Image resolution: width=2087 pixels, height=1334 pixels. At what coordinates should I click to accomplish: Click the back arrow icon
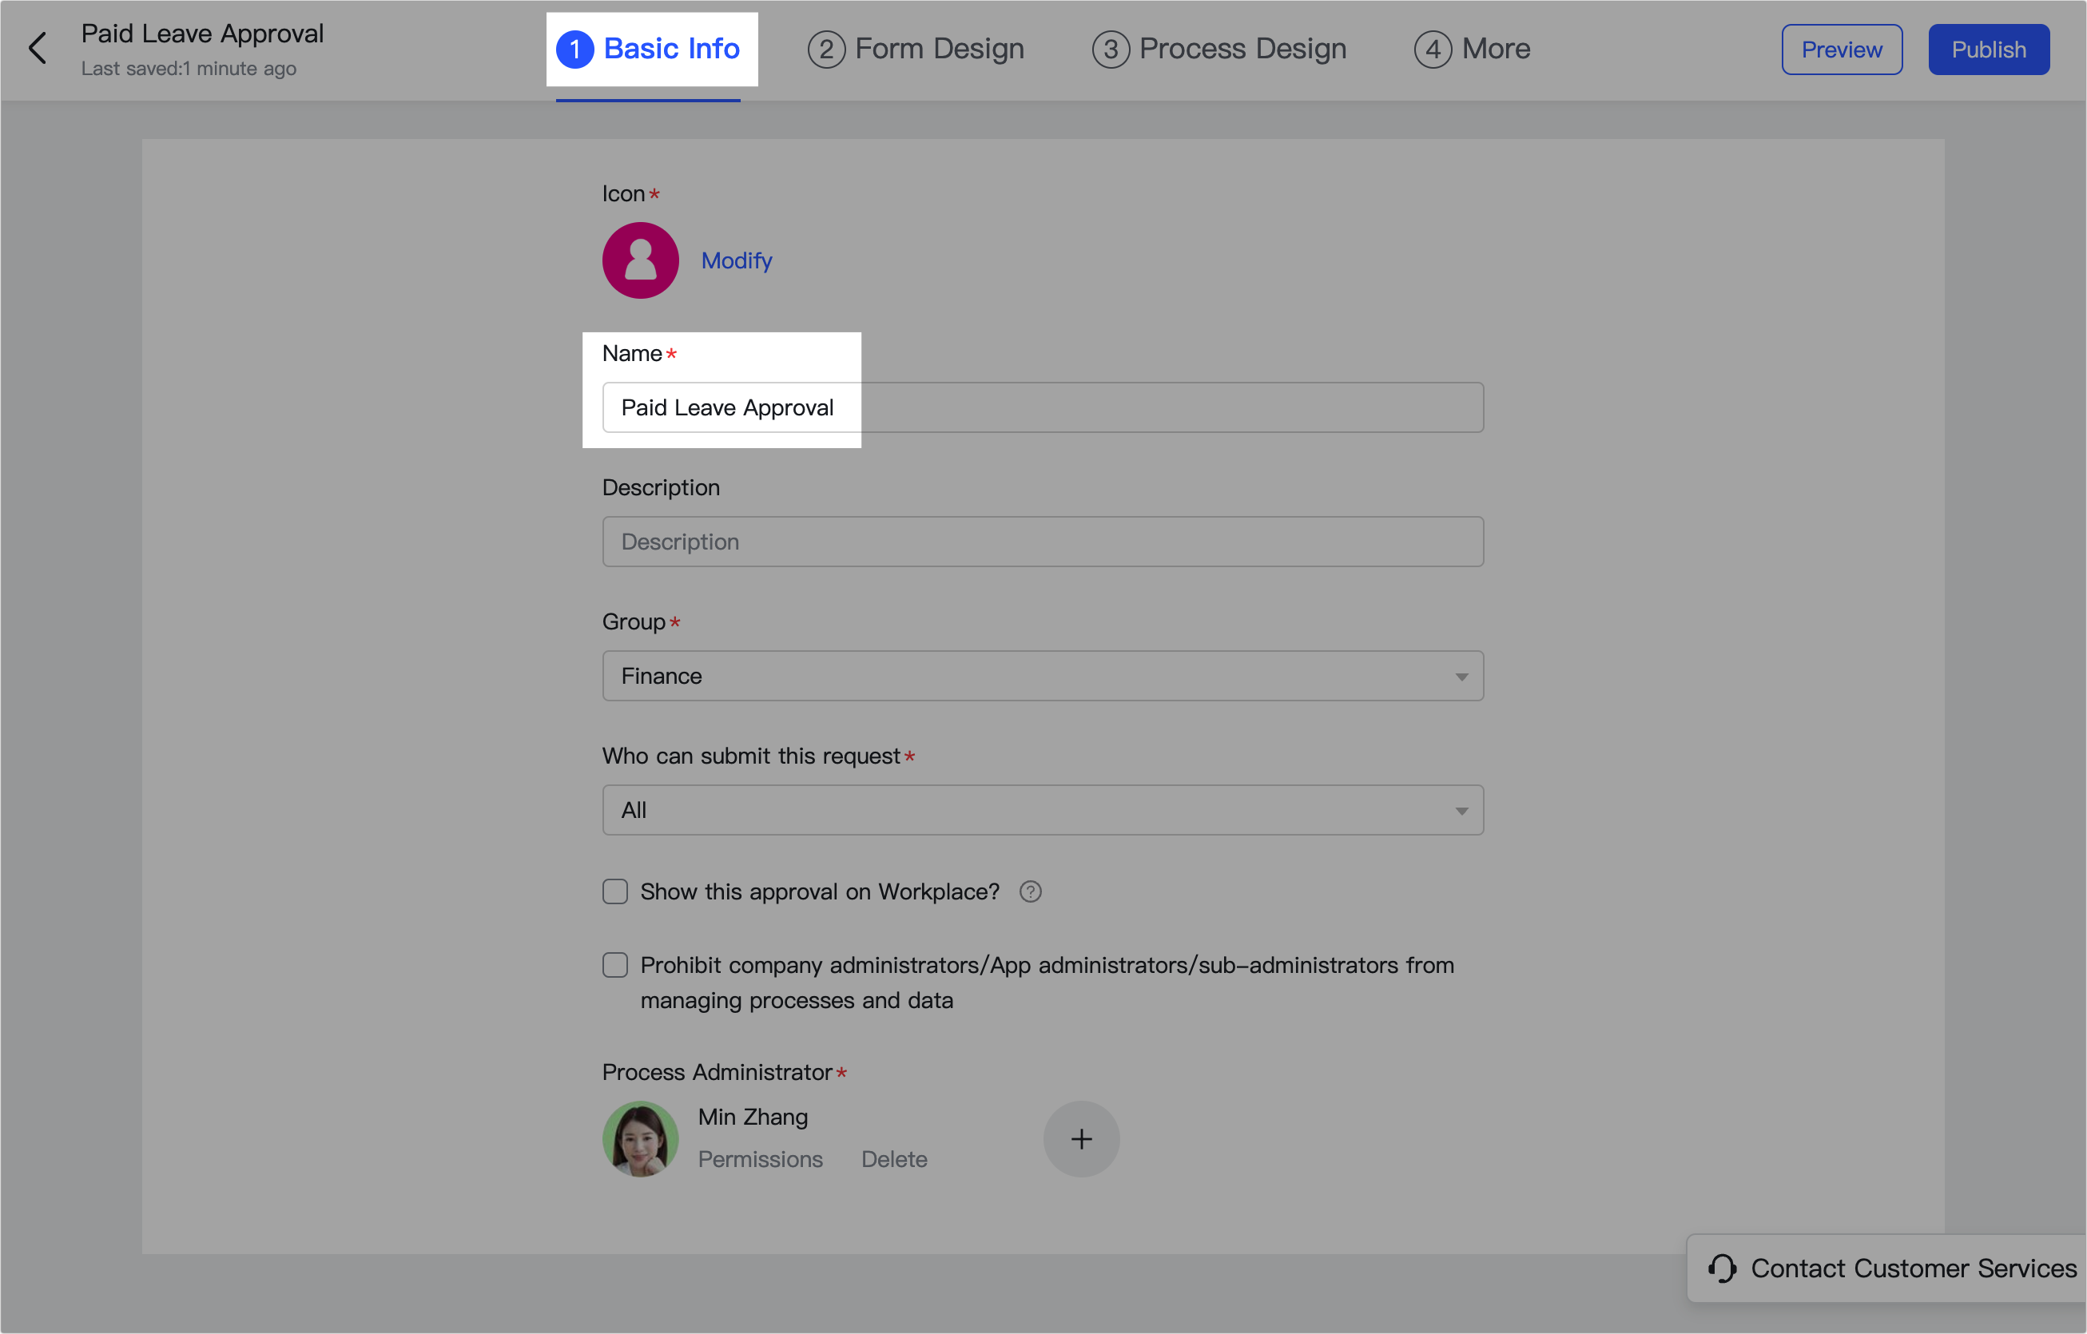38,49
